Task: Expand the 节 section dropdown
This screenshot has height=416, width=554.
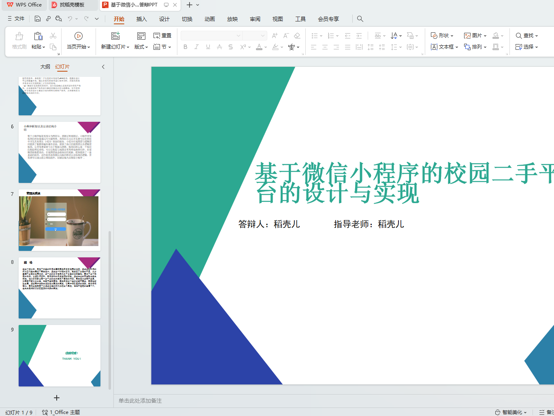Action: click(x=170, y=47)
